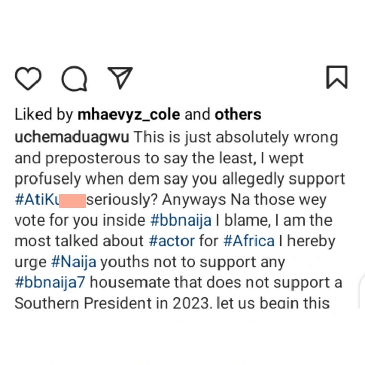Image resolution: width=365 pixels, height=365 pixels.
Task: Tap the "Liked by" text
Action: point(44,115)
